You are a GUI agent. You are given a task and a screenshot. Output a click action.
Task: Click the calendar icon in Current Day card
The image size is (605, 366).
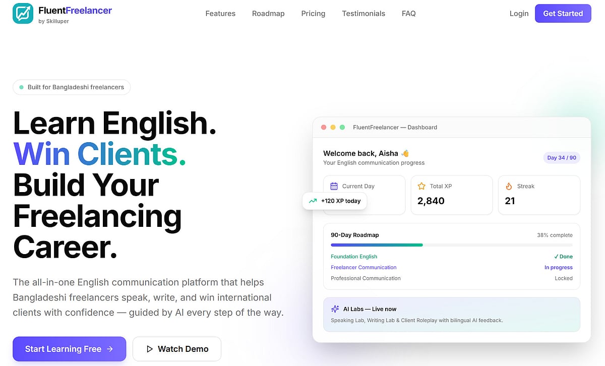pyautogui.click(x=334, y=186)
